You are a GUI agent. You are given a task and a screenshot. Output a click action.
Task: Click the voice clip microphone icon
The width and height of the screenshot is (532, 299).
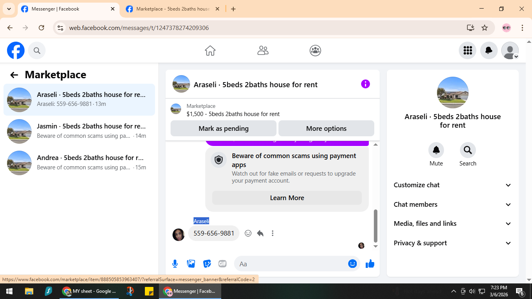(175, 264)
